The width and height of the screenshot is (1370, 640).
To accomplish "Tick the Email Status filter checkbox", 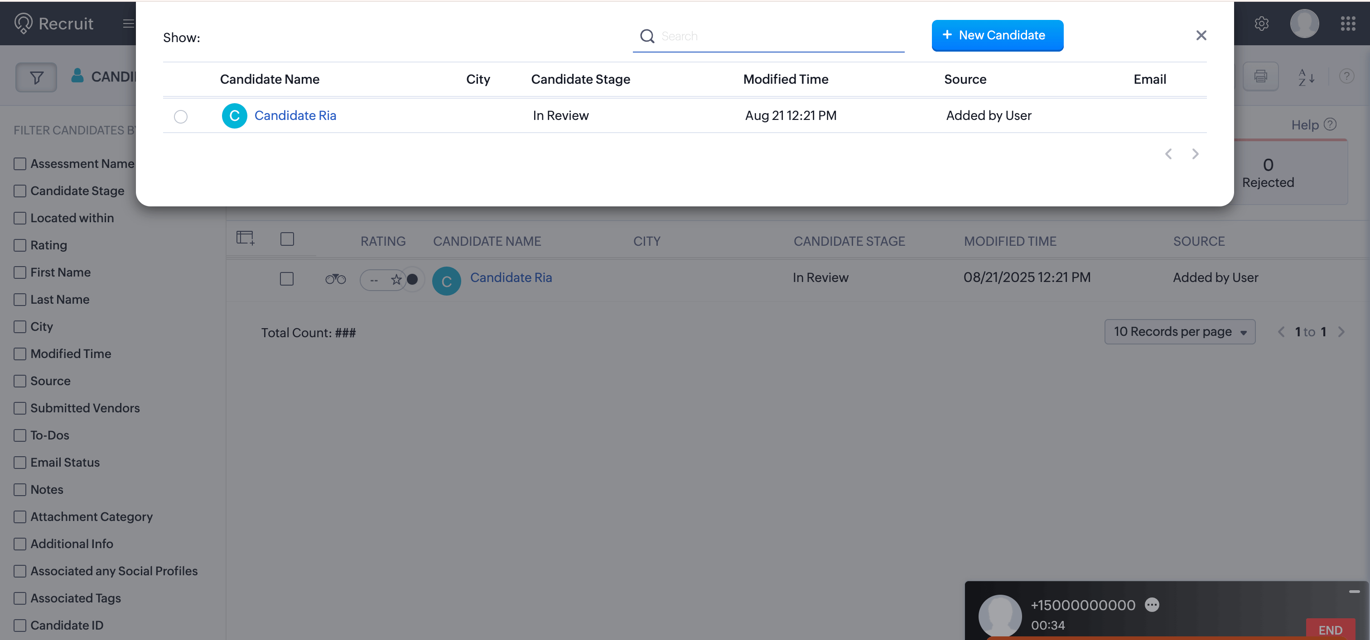I will 19,462.
